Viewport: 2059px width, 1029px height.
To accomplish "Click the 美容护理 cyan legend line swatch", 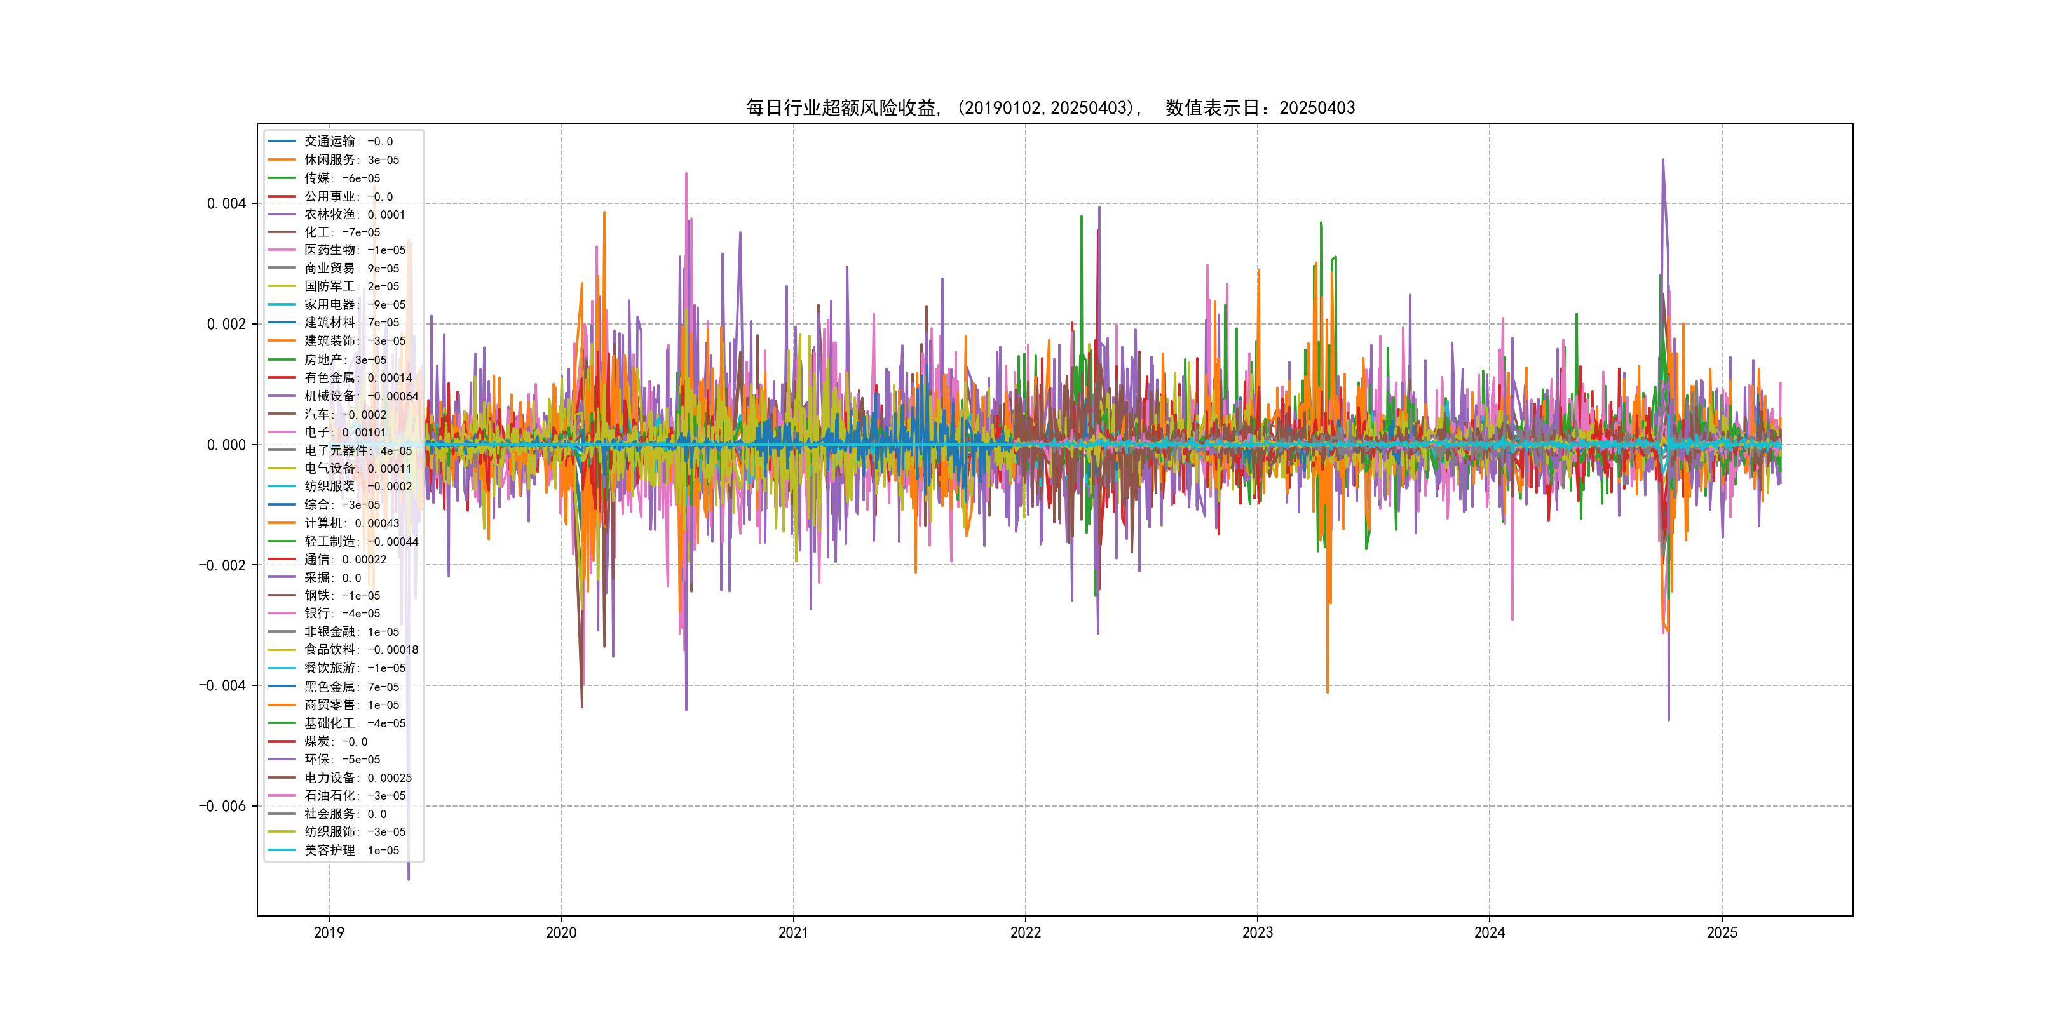I will 282,850.
